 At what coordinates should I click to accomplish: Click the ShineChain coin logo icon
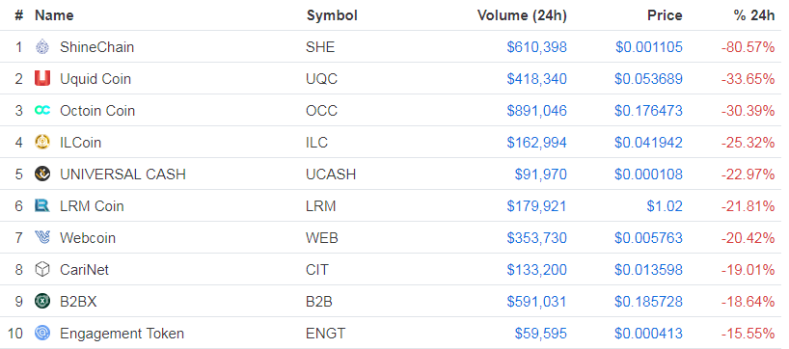42,47
